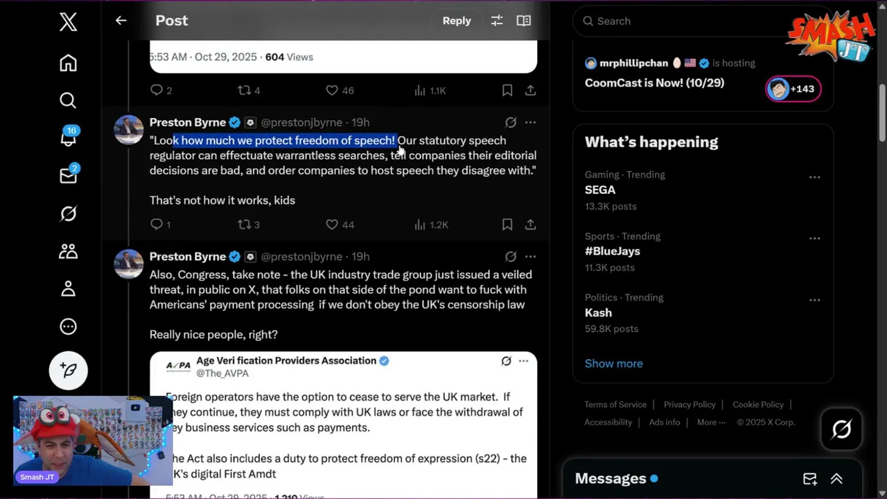Screen dimensions: 887x499
Task: Open reader view book icon in header
Action: pyautogui.click(x=524, y=21)
